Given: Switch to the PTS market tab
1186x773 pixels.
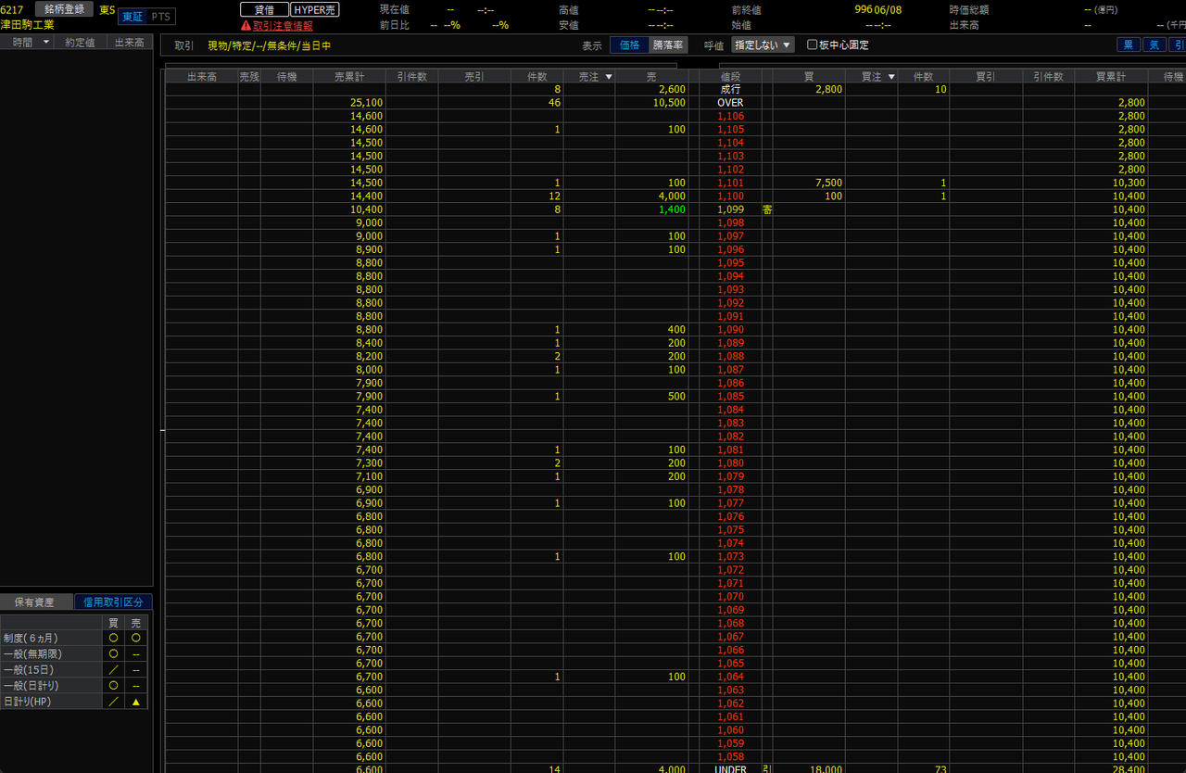Looking at the screenshot, I should tap(160, 17).
